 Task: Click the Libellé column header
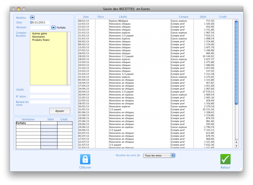click(x=123, y=17)
